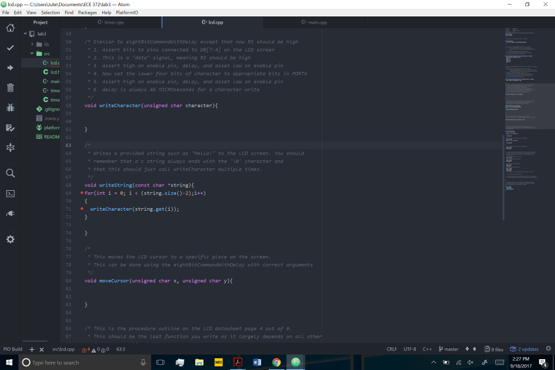Open find-in-project with the magnifier icon
This screenshot has width=555, height=370.
10,173
